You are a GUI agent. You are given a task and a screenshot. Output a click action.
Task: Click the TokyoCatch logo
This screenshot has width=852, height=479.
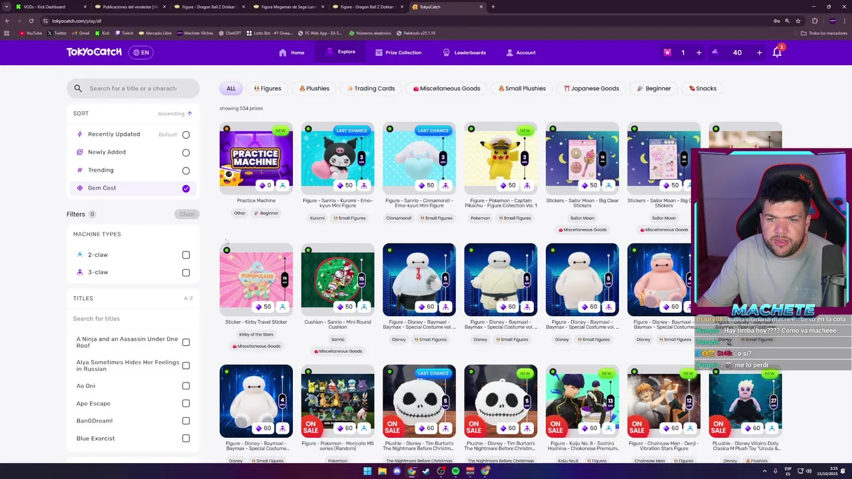click(x=94, y=52)
